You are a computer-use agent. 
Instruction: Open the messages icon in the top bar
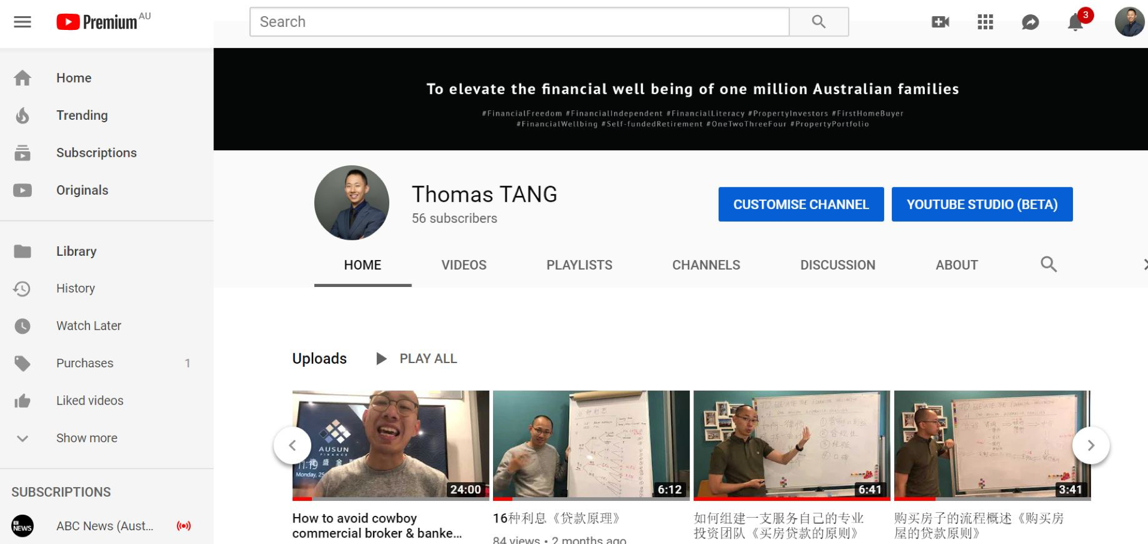(x=1030, y=22)
